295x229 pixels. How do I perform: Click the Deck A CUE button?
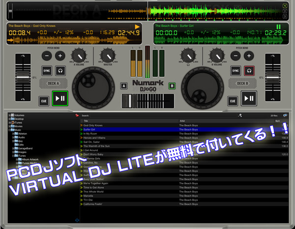pyautogui.click(x=44, y=101)
